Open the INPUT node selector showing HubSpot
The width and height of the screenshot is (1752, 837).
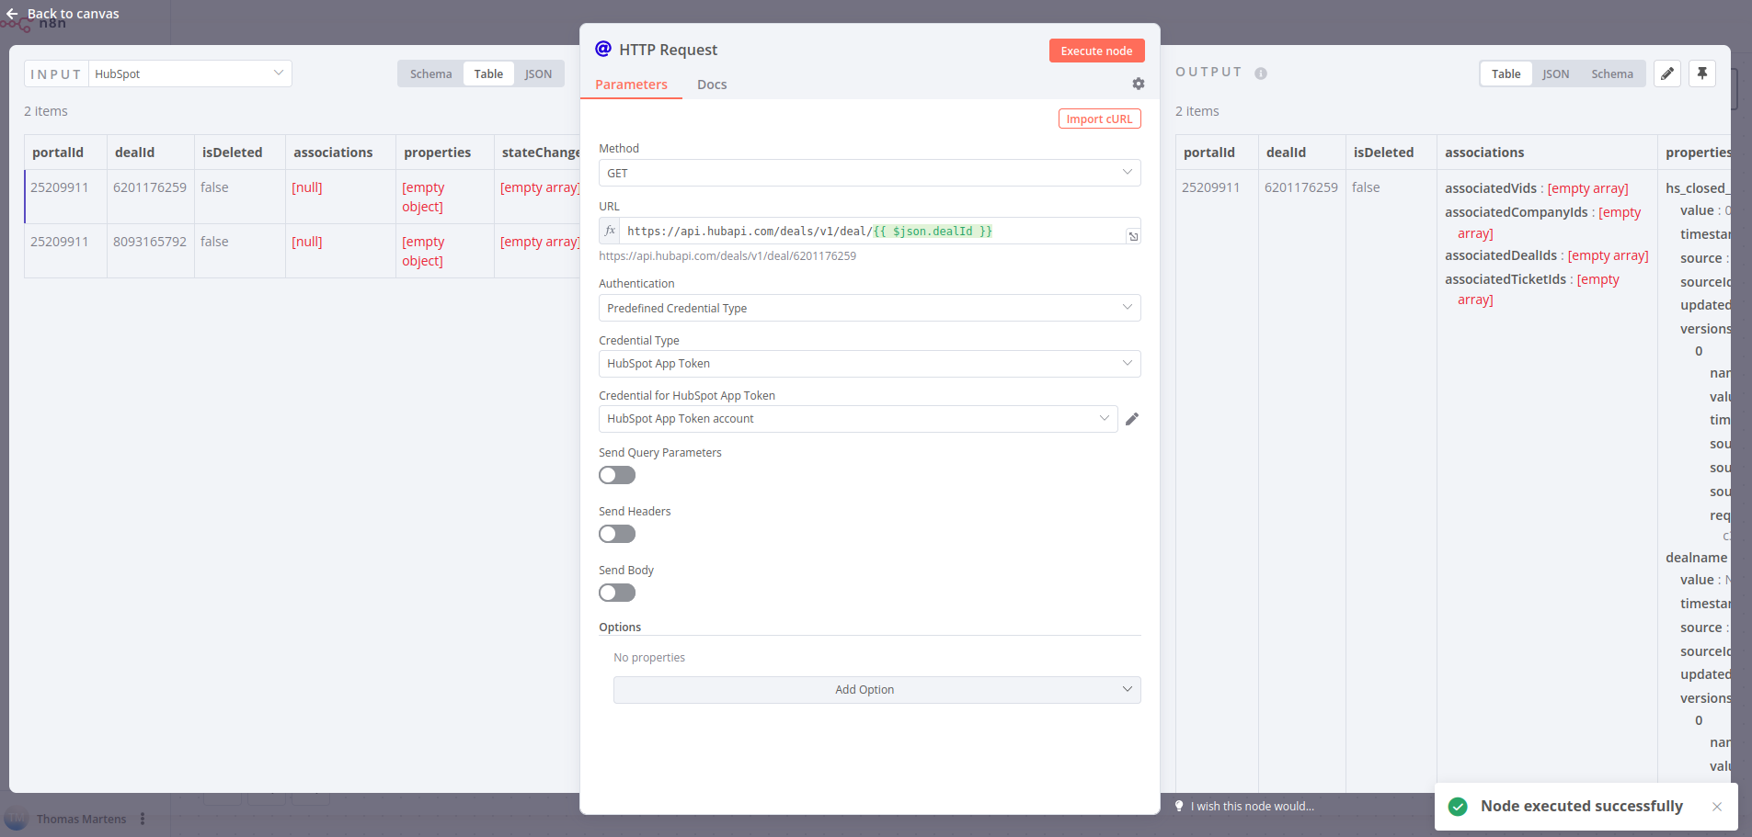click(x=190, y=74)
